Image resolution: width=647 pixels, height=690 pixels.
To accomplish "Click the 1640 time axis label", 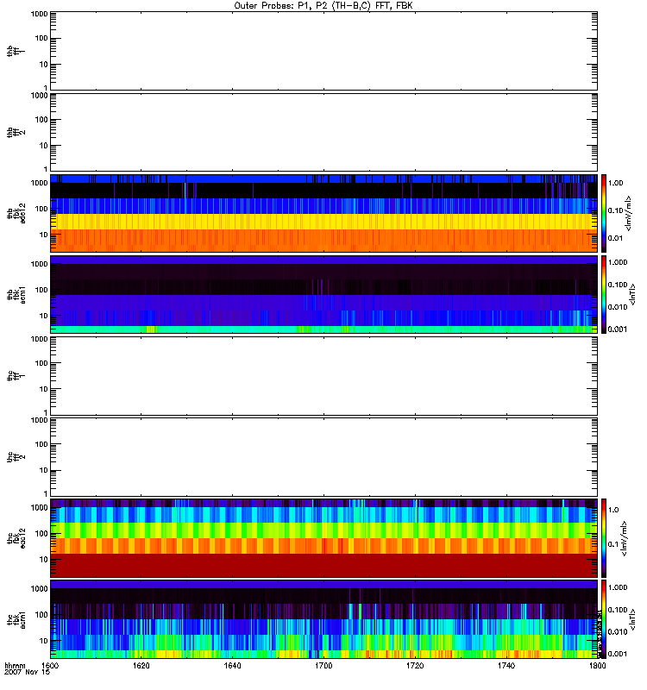I will click(x=232, y=666).
